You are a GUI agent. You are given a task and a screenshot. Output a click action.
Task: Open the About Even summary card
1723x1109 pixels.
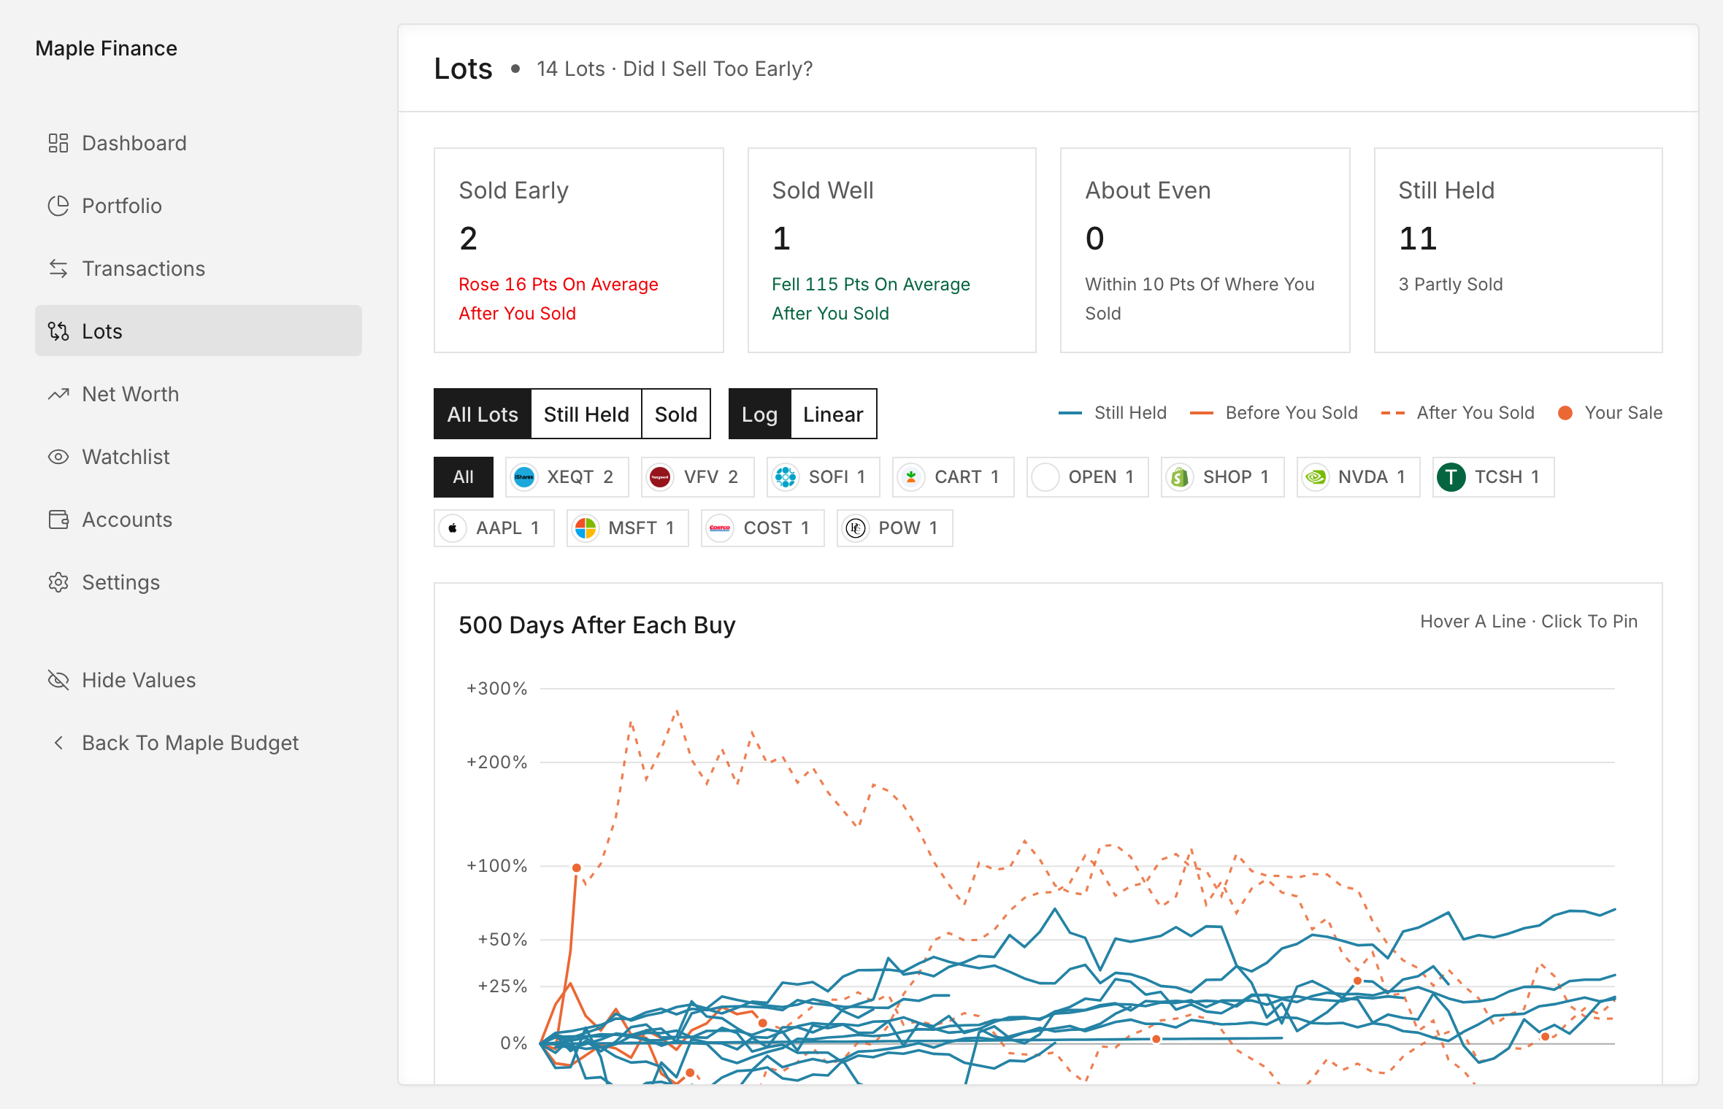(1205, 250)
